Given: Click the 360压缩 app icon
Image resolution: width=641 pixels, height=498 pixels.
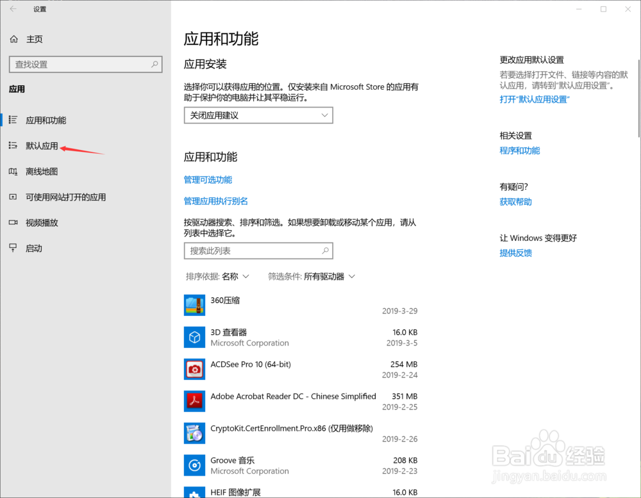Looking at the screenshot, I should point(194,305).
